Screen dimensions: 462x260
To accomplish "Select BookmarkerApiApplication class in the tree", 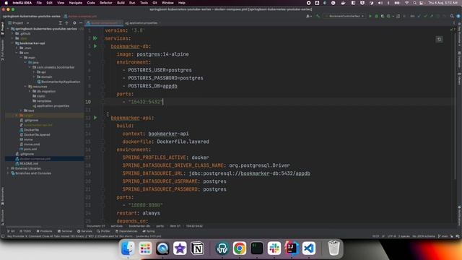I will [61, 82].
